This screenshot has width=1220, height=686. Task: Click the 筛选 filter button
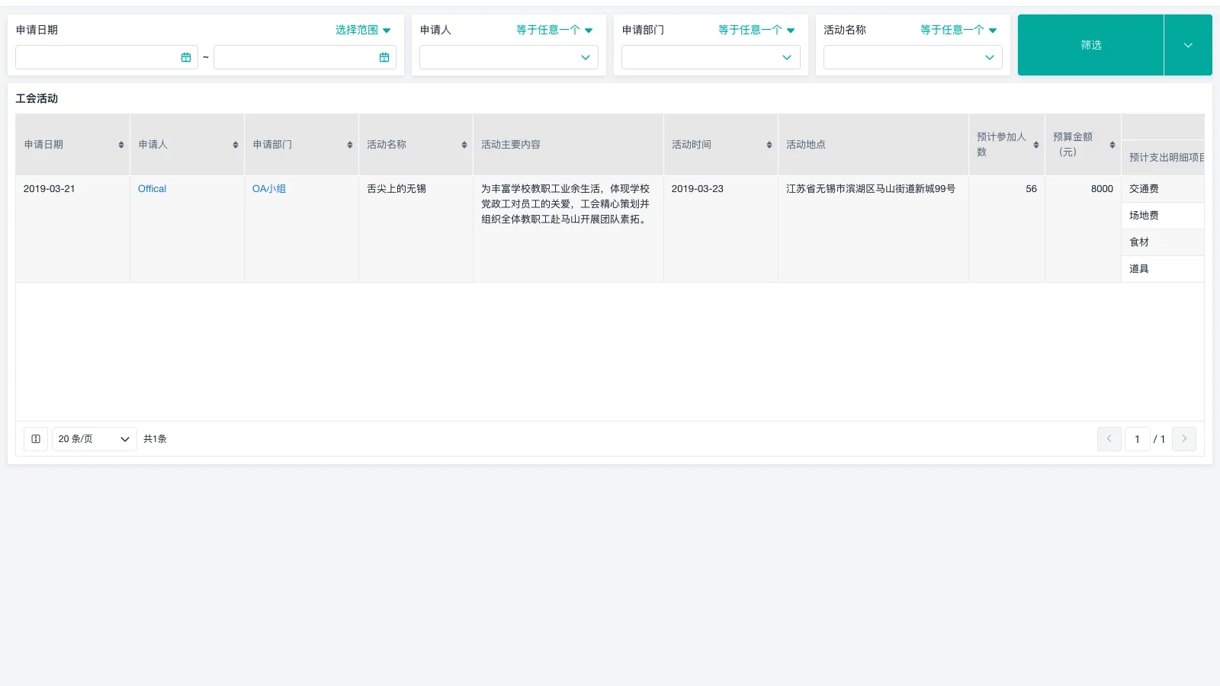pos(1091,45)
